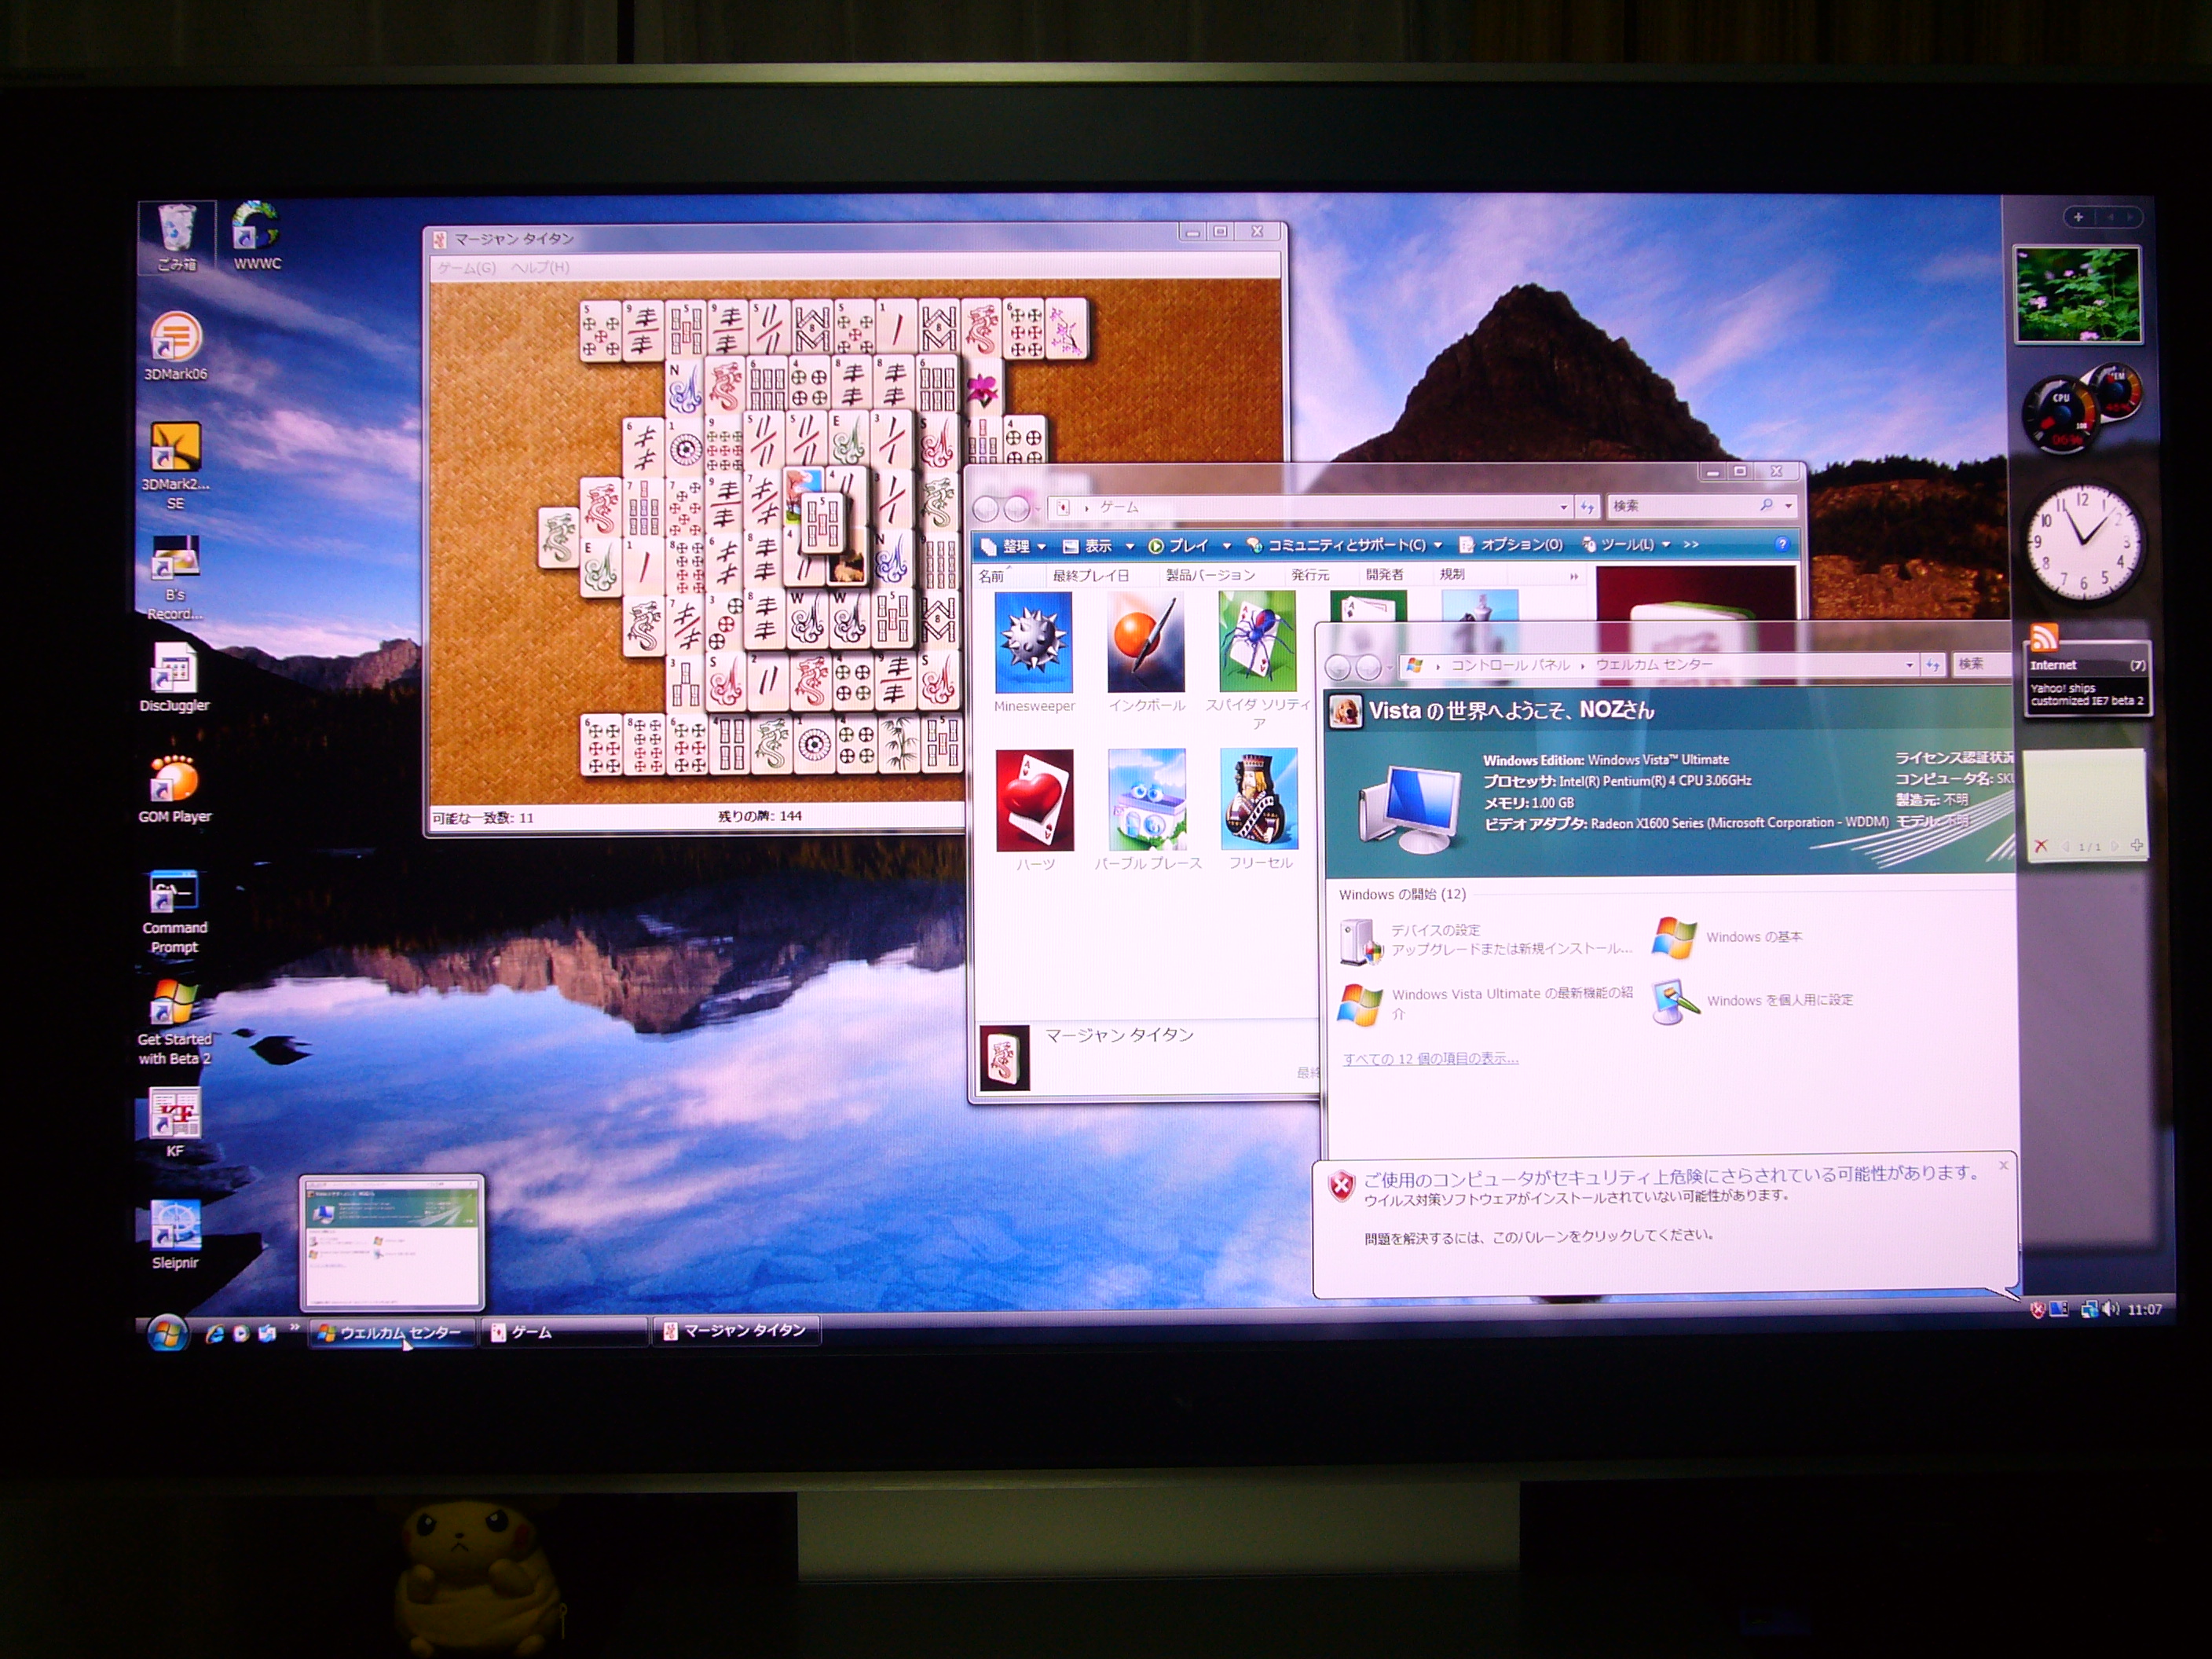2212x1659 pixels.
Task: Open the ヘルプ(H) menu in Mahjong
Action: tap(540, 268)
